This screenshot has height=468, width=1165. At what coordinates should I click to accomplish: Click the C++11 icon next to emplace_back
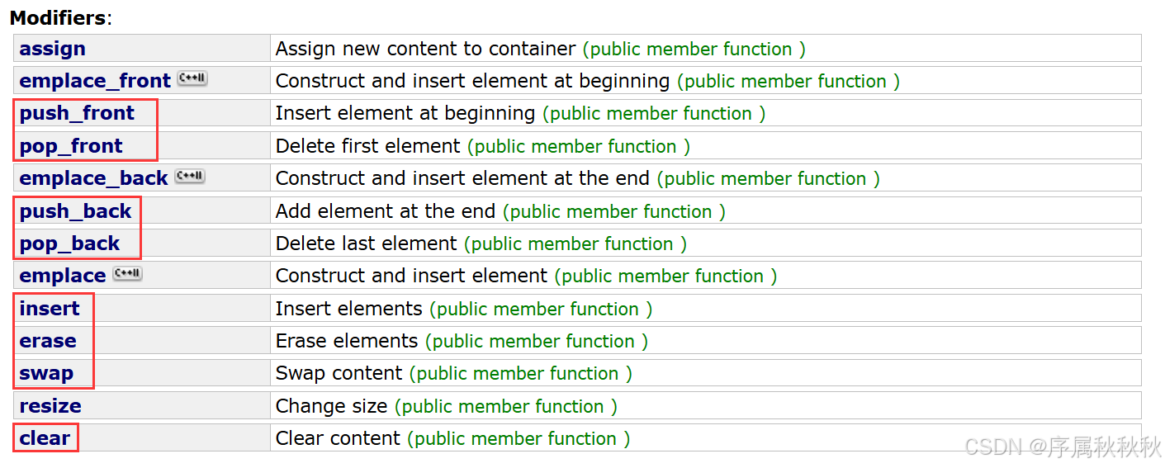click(190, 177)
